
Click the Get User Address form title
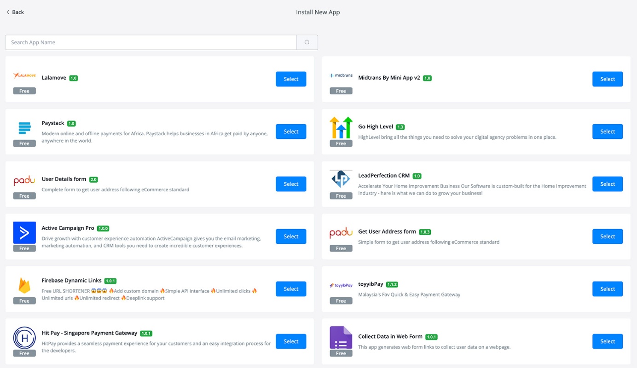387,231
